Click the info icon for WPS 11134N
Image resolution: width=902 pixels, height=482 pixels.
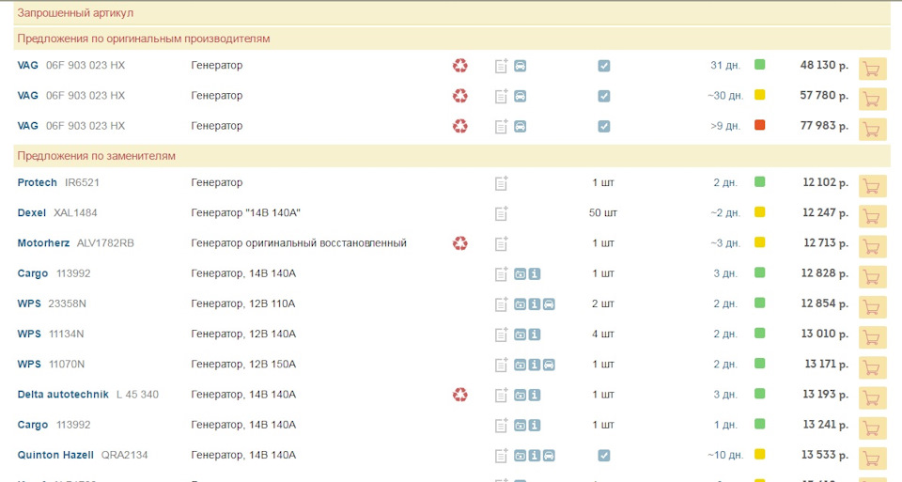pos(535,334)
